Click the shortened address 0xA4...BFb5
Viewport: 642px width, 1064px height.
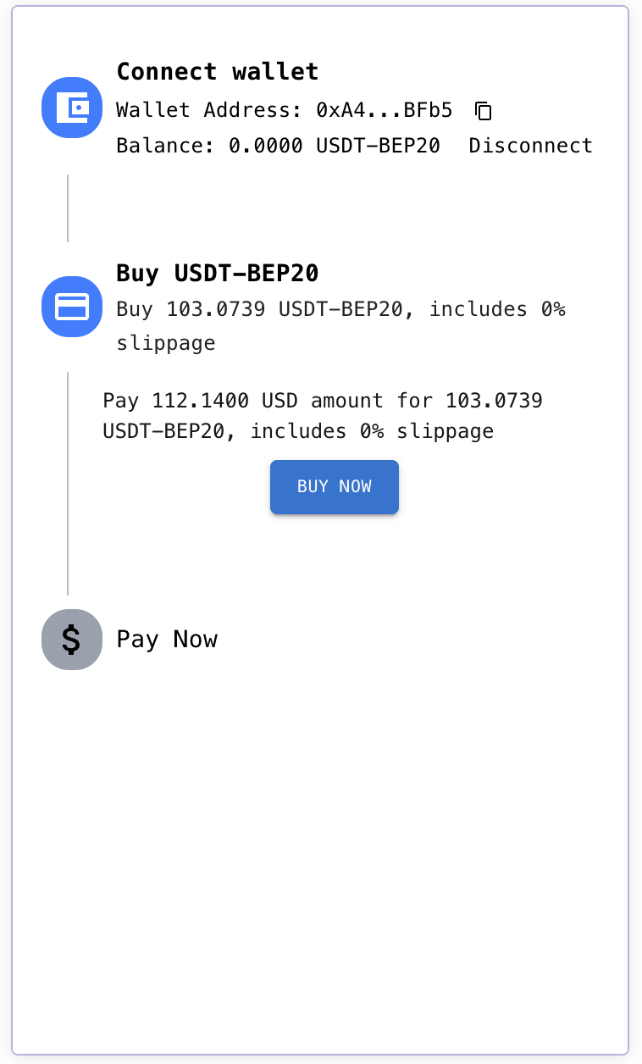coord(385,110)
